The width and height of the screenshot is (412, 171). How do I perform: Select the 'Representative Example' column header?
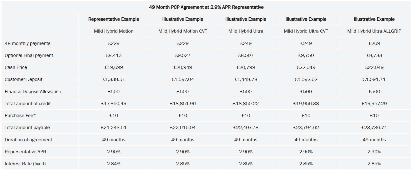[x=113, y=19]
